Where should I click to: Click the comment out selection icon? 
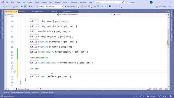tap(103, 7)
